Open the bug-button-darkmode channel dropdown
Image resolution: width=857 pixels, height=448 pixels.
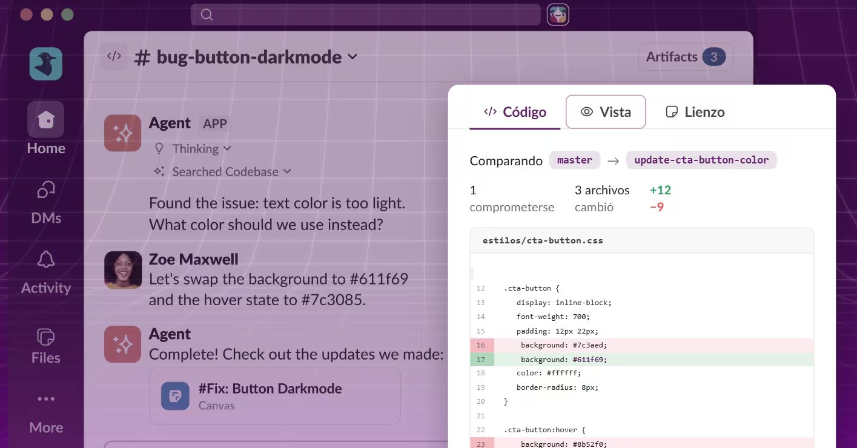(x=352, y=57)
